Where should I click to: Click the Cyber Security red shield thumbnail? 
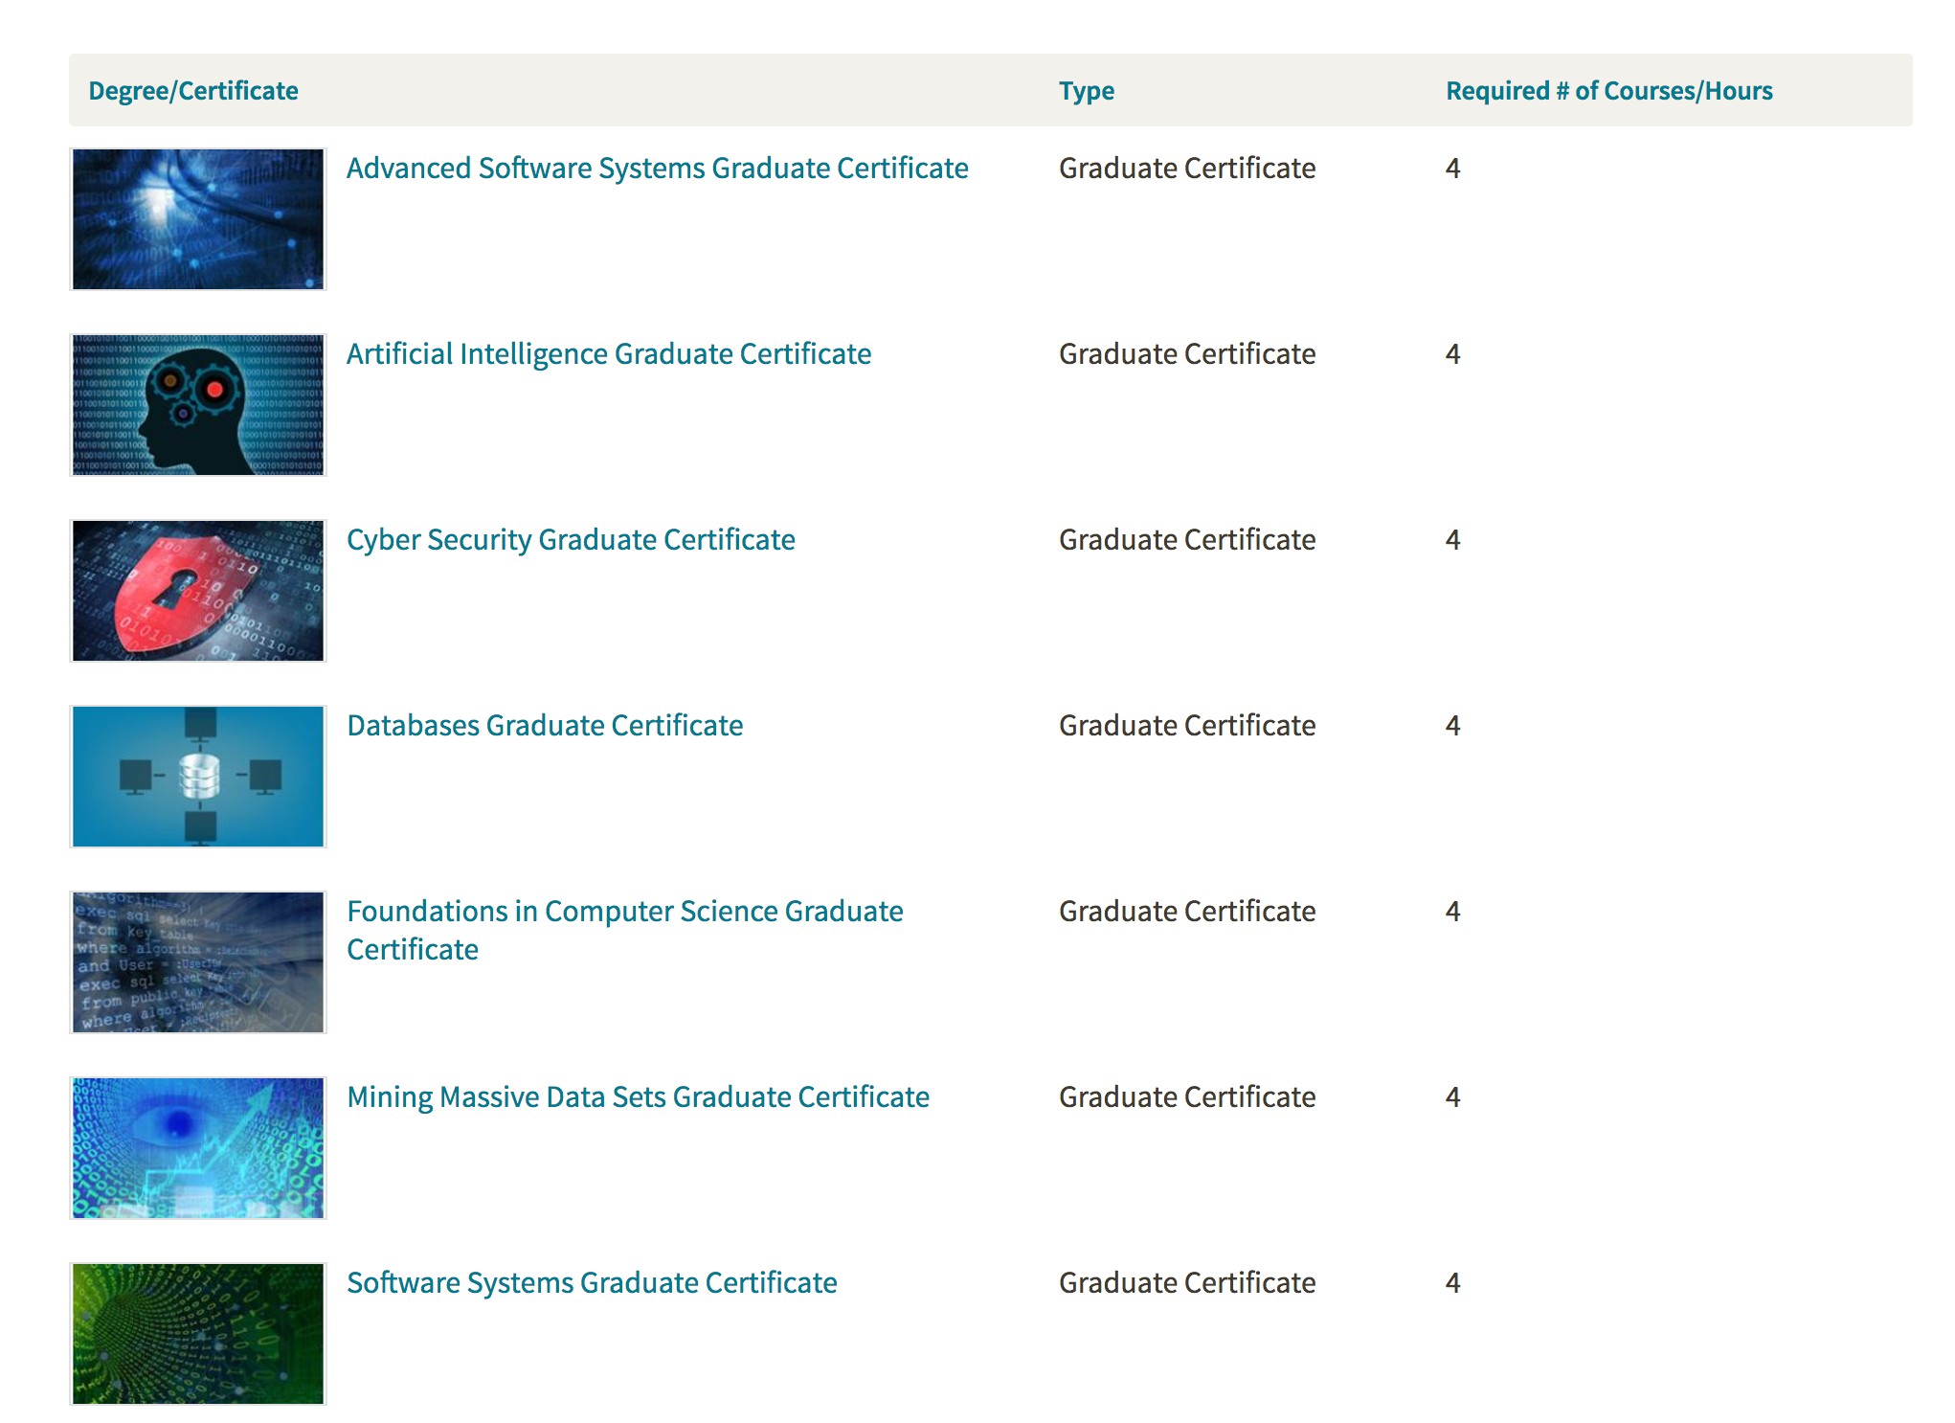(x=198, y=591)
